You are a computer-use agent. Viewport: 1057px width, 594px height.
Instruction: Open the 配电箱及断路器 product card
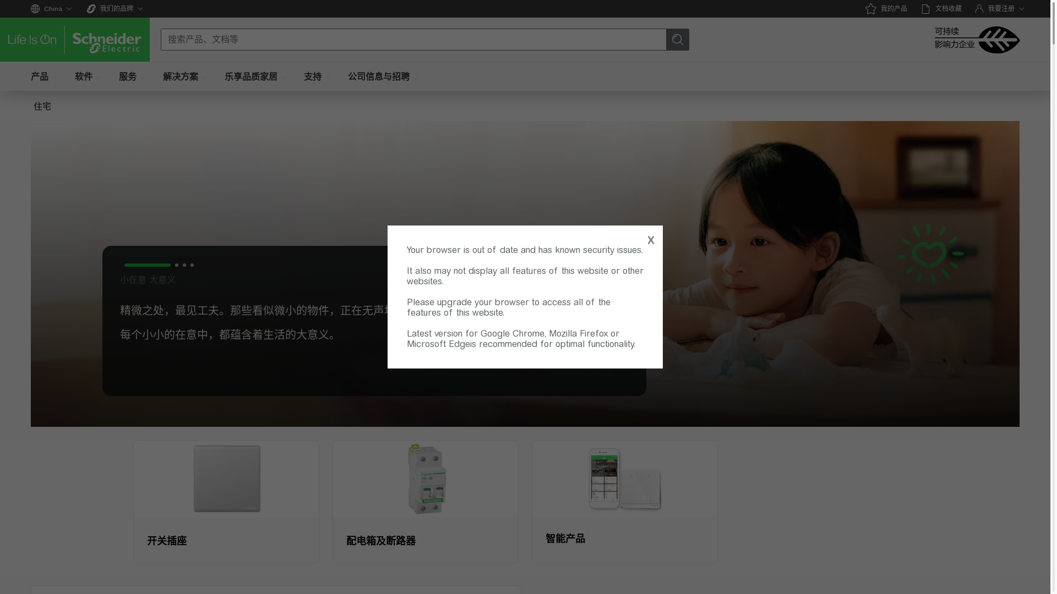pos(425,501)
